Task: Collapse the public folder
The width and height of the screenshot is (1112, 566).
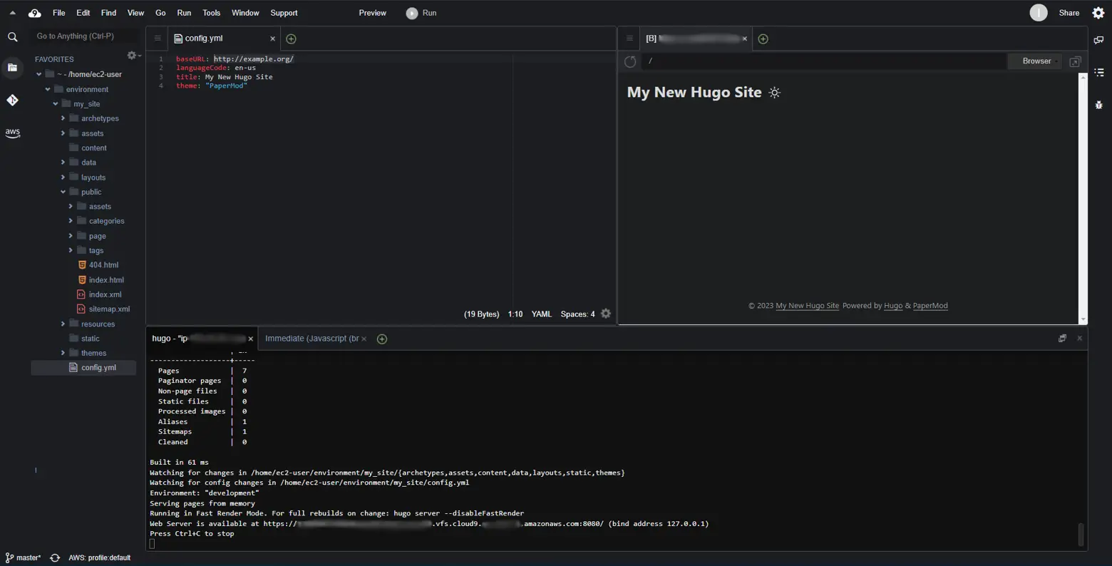Action: pos(63,192)
